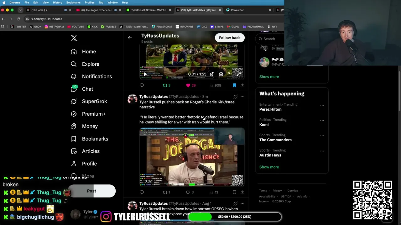The image size is (401, 225).
Task: Reply to the Pepe video post
Action: (x=142, y=85)
